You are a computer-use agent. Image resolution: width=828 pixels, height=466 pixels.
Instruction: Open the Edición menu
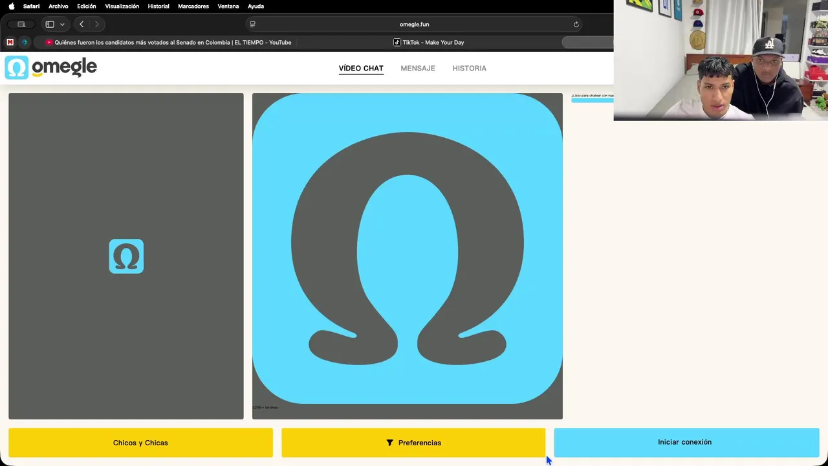(x=87, y=6)
